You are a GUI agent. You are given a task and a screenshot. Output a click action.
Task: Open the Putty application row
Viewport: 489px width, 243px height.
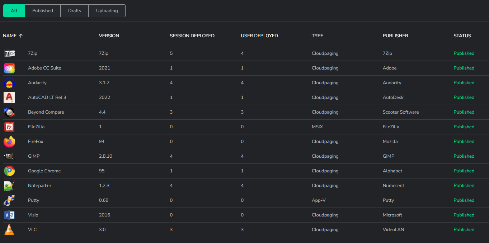pyautogui.click(x=33, y=200)
